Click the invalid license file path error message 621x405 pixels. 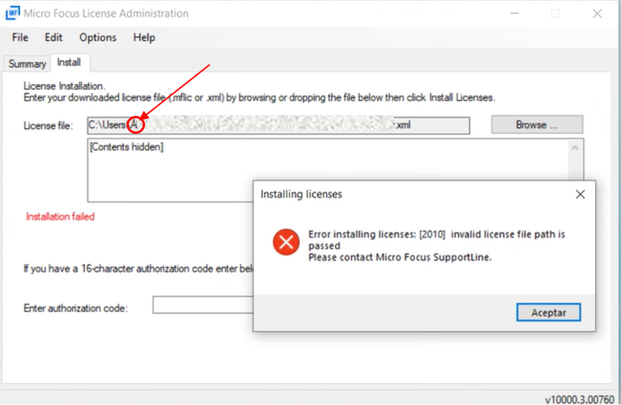tap(437, 240)
